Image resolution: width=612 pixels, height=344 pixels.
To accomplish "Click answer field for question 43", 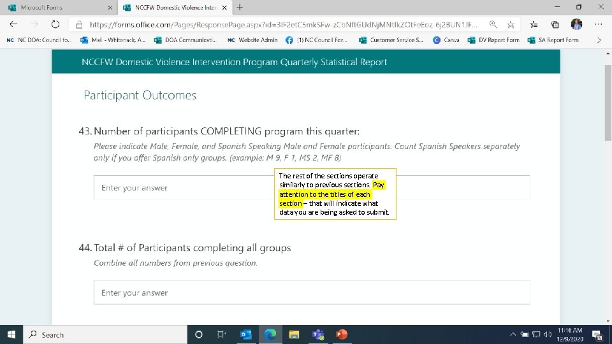I will pyautogui.click(x=312, y=187).
